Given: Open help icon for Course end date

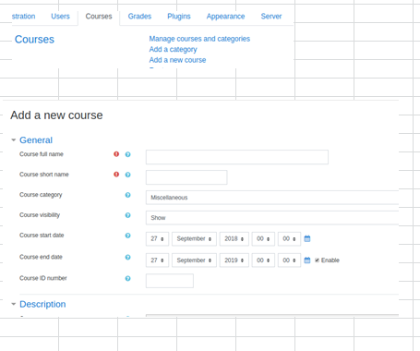Looking at the screenshot, I should (x=127, y=257).
